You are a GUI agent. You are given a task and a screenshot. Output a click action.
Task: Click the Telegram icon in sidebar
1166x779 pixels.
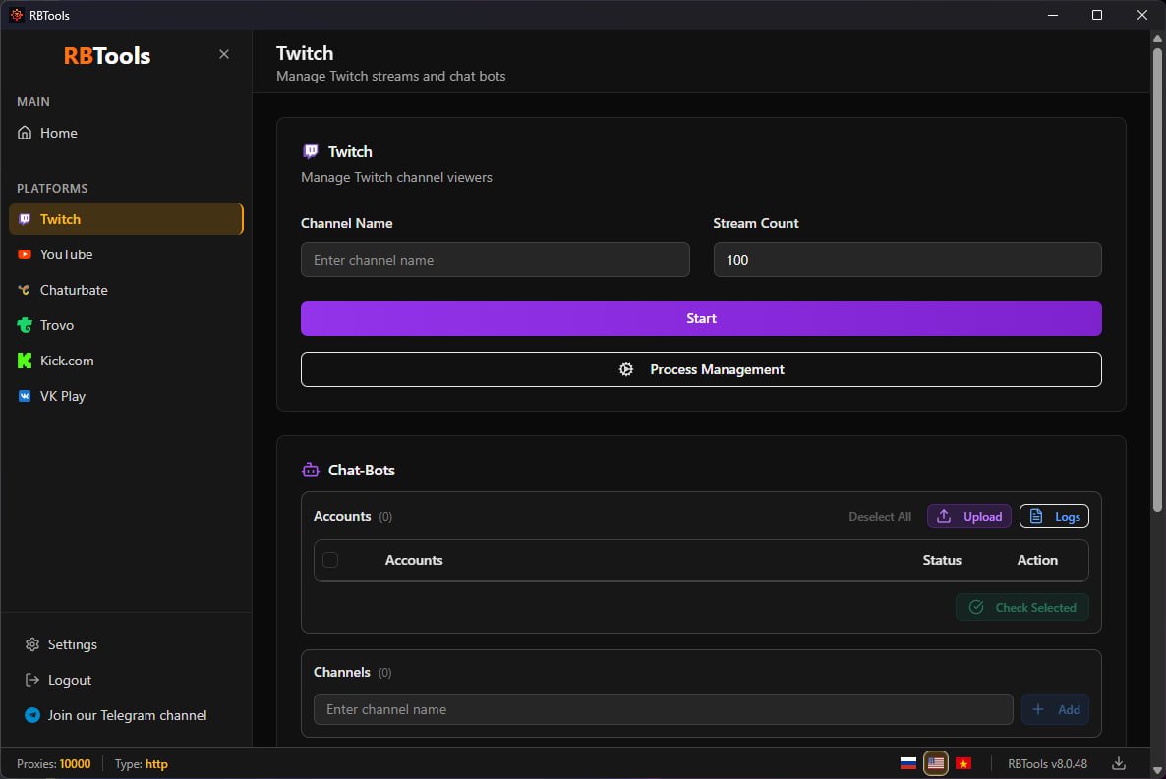tap(32, 715)
